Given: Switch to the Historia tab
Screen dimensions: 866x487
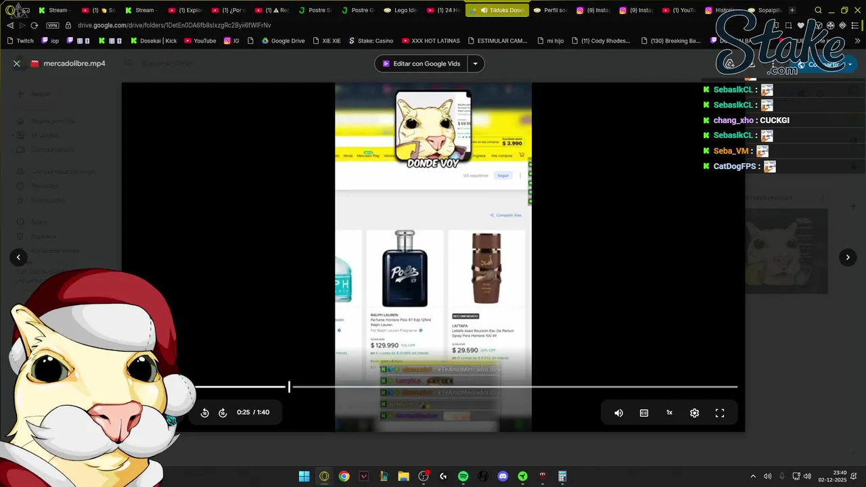Looking at the screenshot, I should pyautogui.click(x=721, y=10).
